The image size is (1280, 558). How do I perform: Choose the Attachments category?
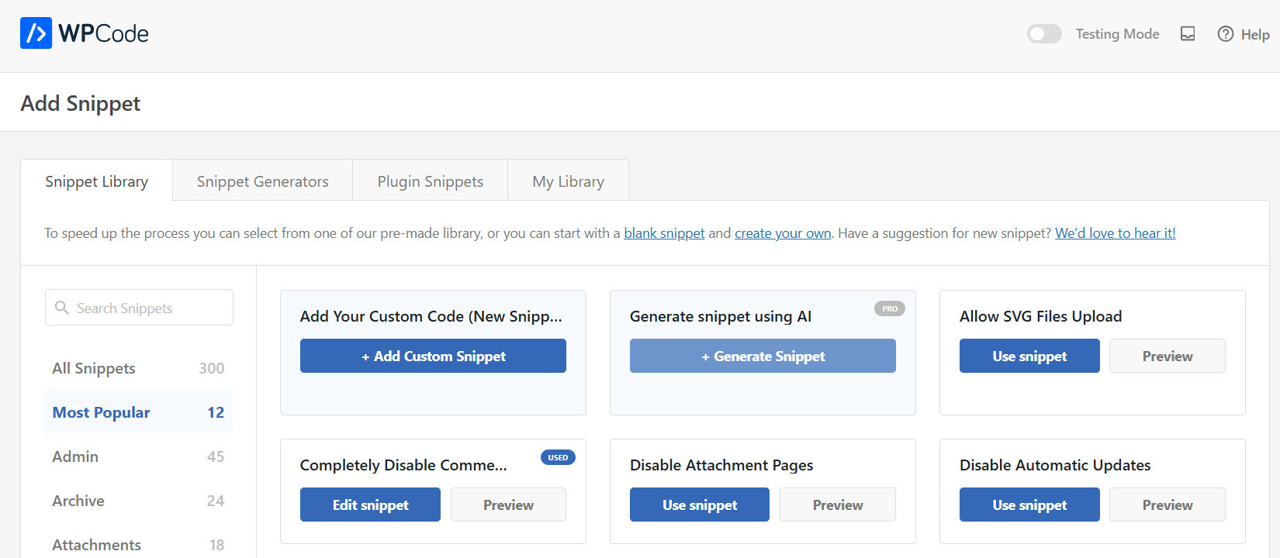pyautogui.click(x=138, y=545)
